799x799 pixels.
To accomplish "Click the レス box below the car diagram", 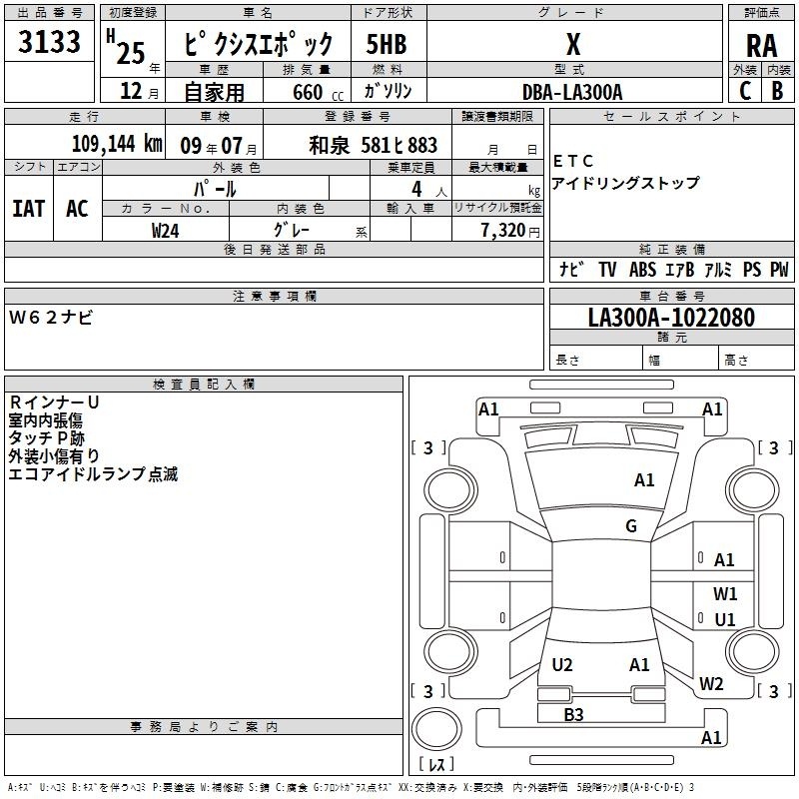I will click(435, 764).
